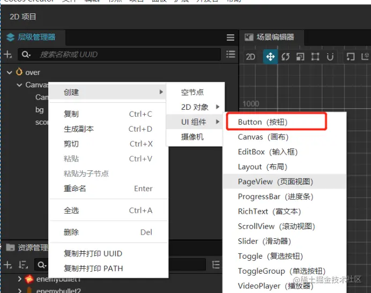371x293 pixels.
Task: Create a ProgressBar (进度条) component
Action: coord(285,197)
